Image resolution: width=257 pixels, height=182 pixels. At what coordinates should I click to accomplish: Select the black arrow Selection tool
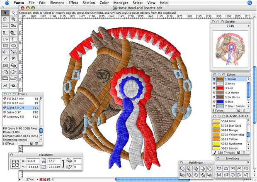tap(5, 13)
